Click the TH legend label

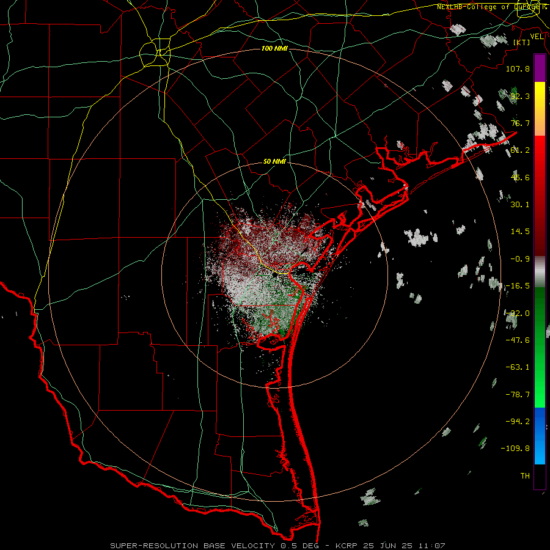tap(525, 476)
